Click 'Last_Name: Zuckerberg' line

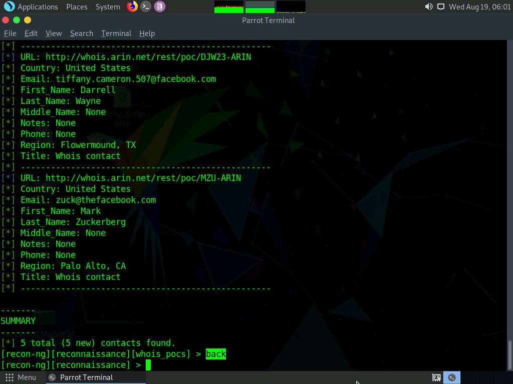tap(73, 222)
